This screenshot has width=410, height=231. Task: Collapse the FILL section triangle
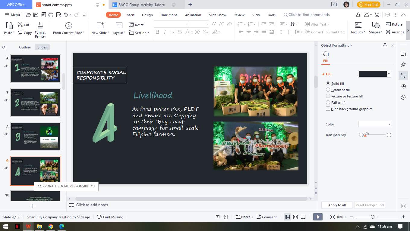323,74
